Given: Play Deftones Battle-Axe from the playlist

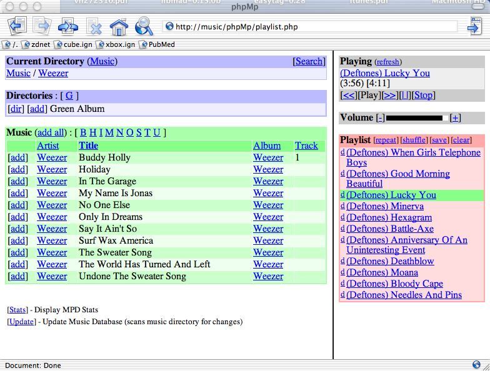Looking at the screenshot, I should (390, 229).
